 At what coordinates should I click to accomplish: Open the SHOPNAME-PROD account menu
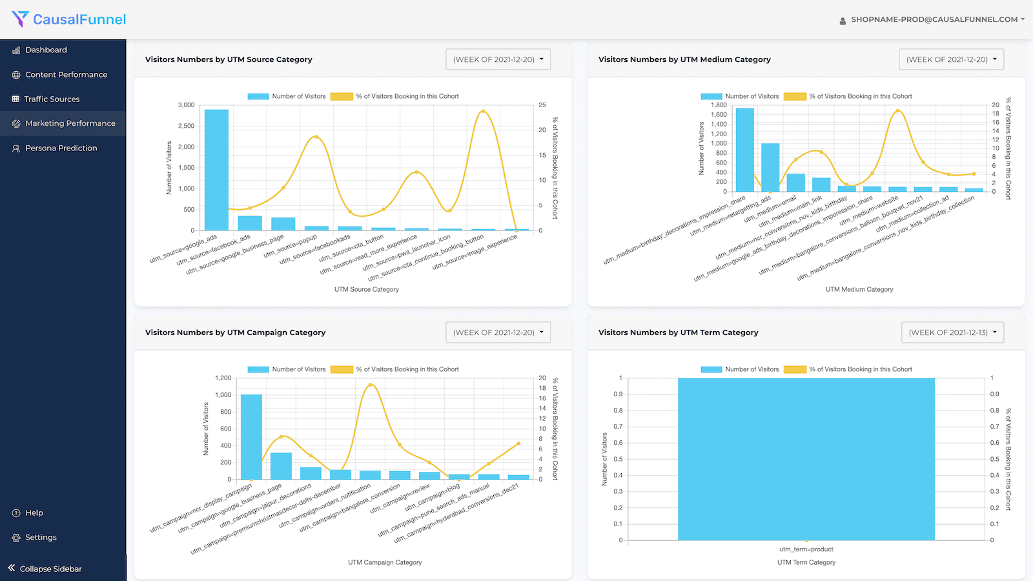[934, 20]
